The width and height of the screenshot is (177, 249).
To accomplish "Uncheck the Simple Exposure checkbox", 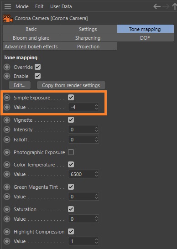I will (x=71, y=97).
